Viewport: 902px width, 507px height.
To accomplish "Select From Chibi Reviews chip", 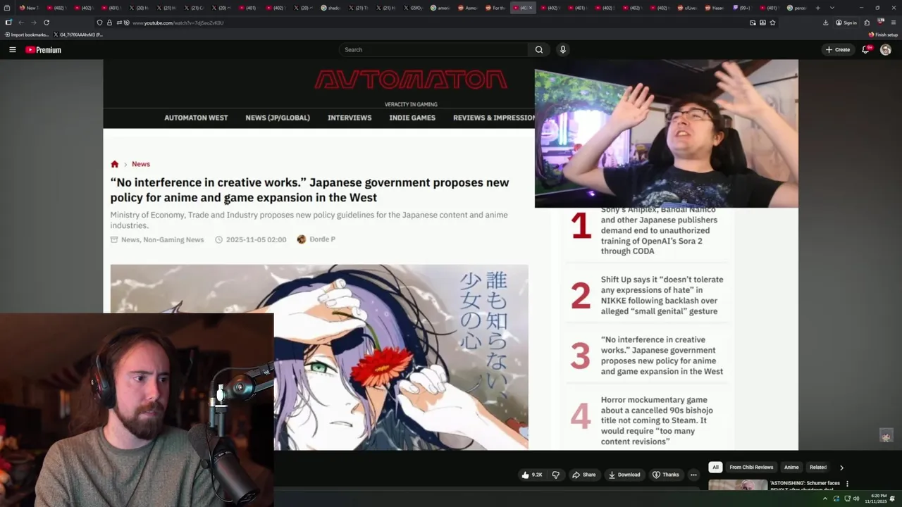I will click(751, 467).
